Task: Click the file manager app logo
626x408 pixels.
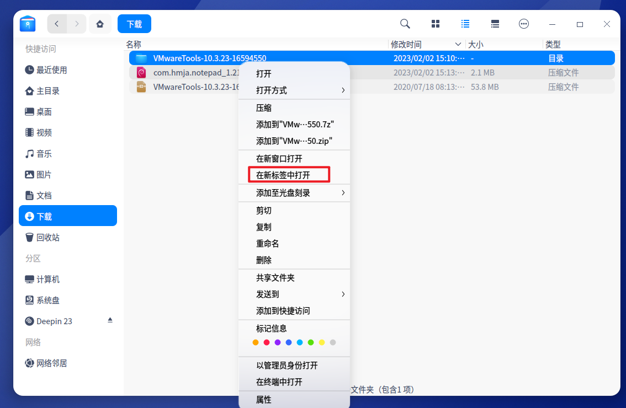Action: coord(28,24)
